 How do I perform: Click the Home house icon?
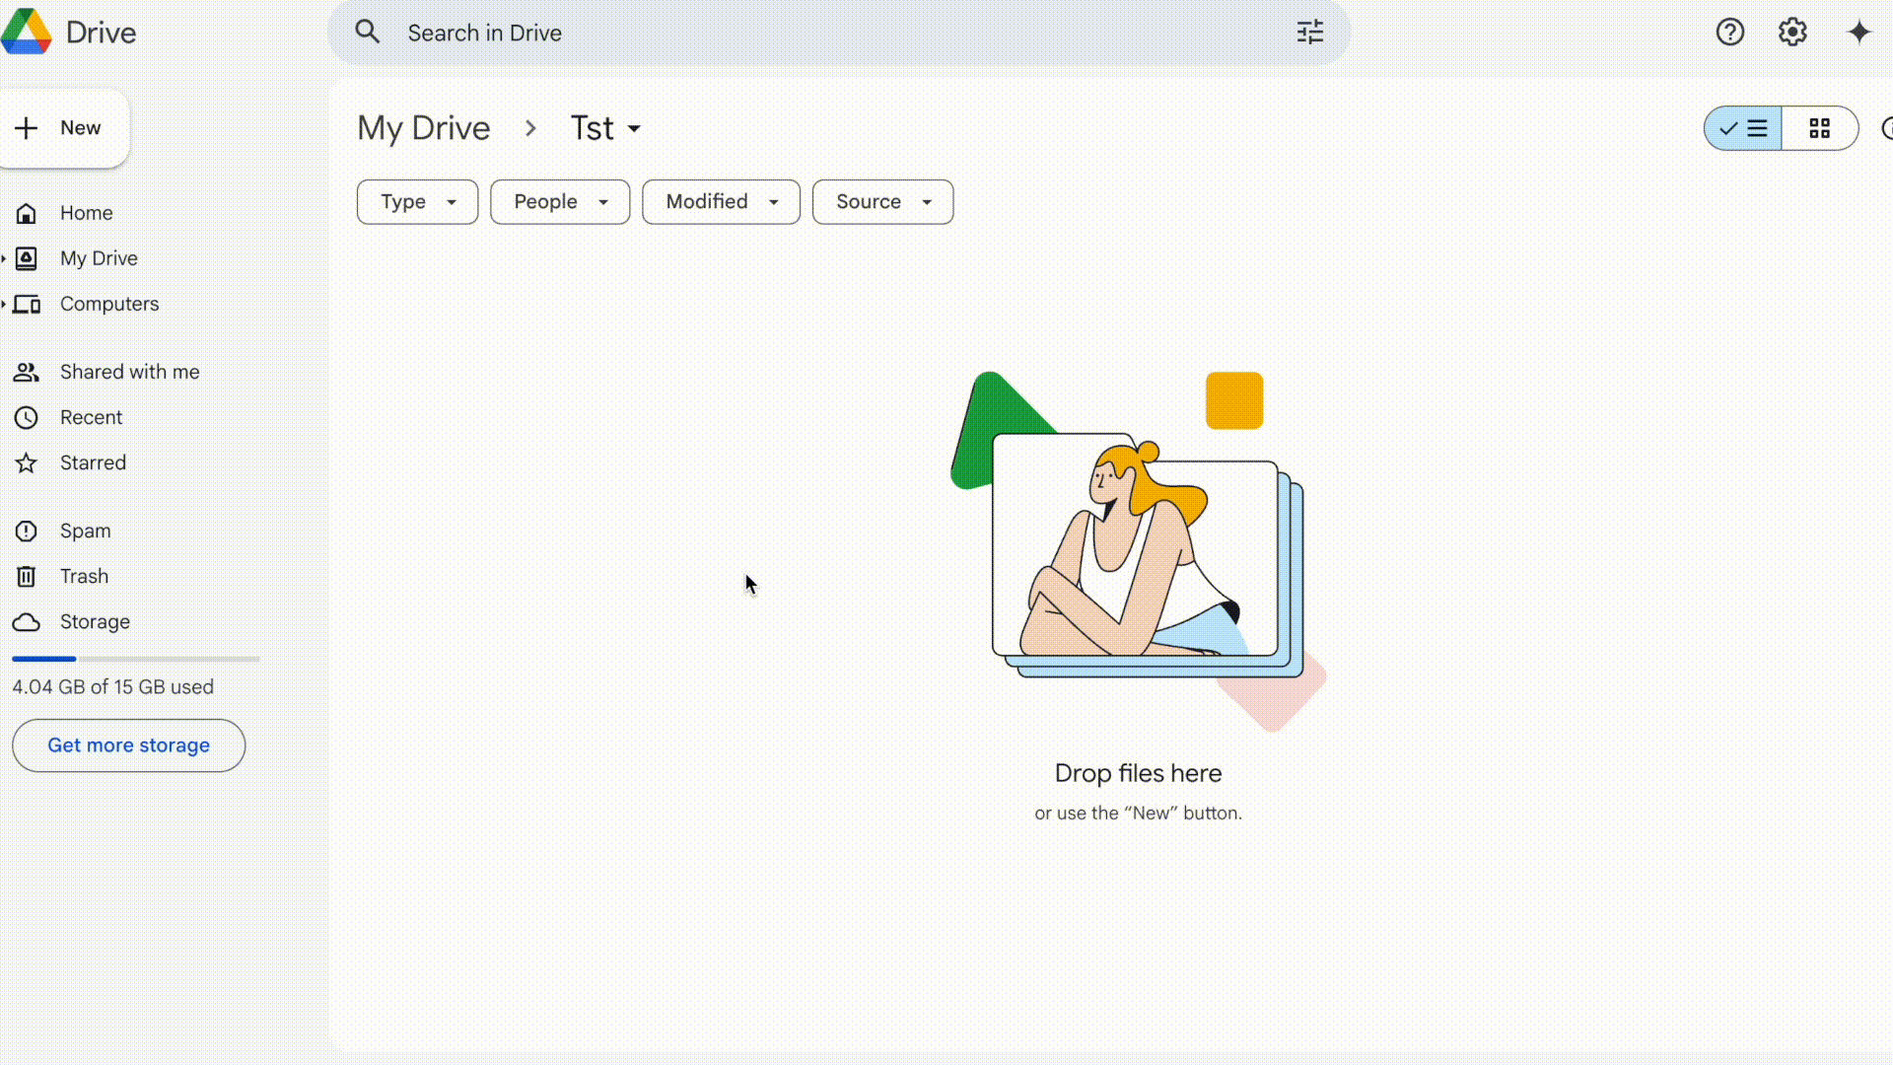27,213
